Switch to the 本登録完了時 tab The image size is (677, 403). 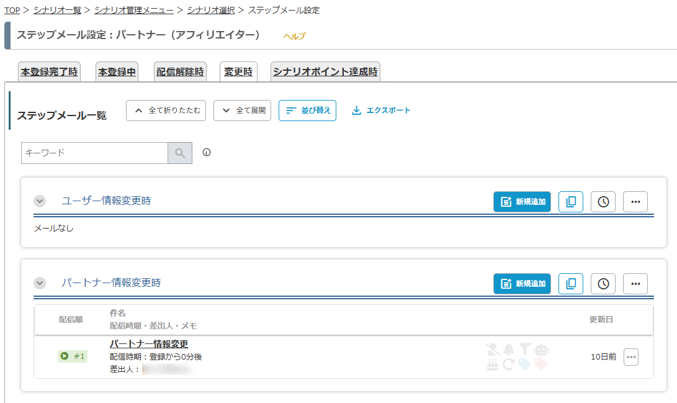(49, 72)
